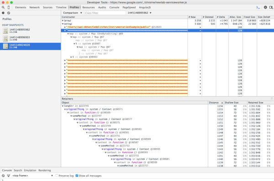Select the Emulation drawer tab
274x181 pixels.
pos(30,170)
